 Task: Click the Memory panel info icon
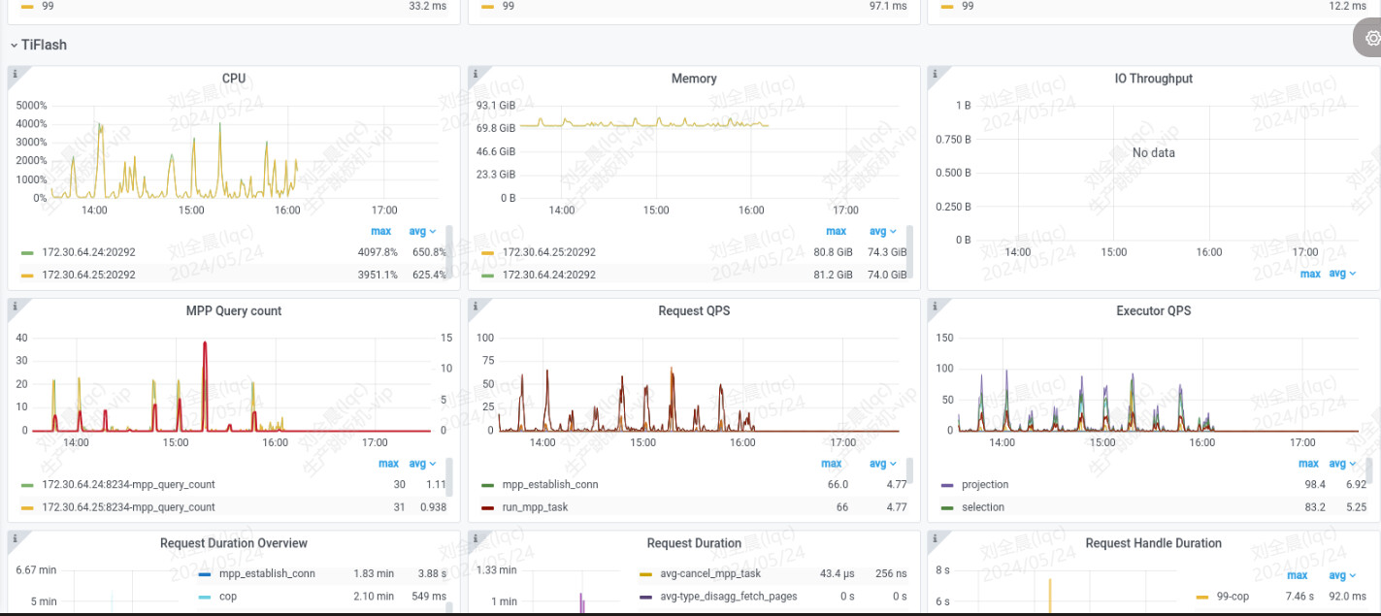click(475, 73)
